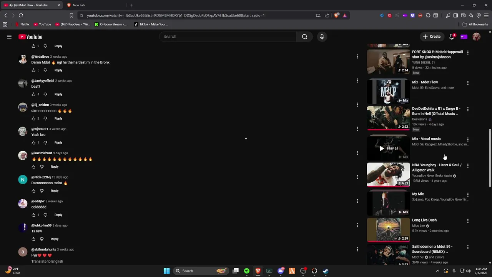Open options menu for @wjota021 comment
Image resolution: width=492 pixels, height=277 pixels.
(357, 129)
